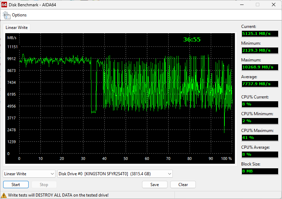
Task: Minimize the Disk Benchmark window
Action: pyautogui.click(x=242, y=5)
